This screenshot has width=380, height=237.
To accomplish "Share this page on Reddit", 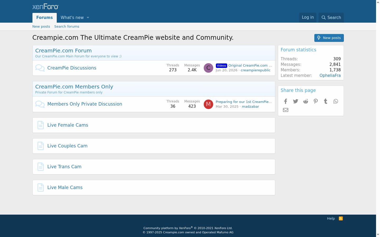I will point(306,101).
